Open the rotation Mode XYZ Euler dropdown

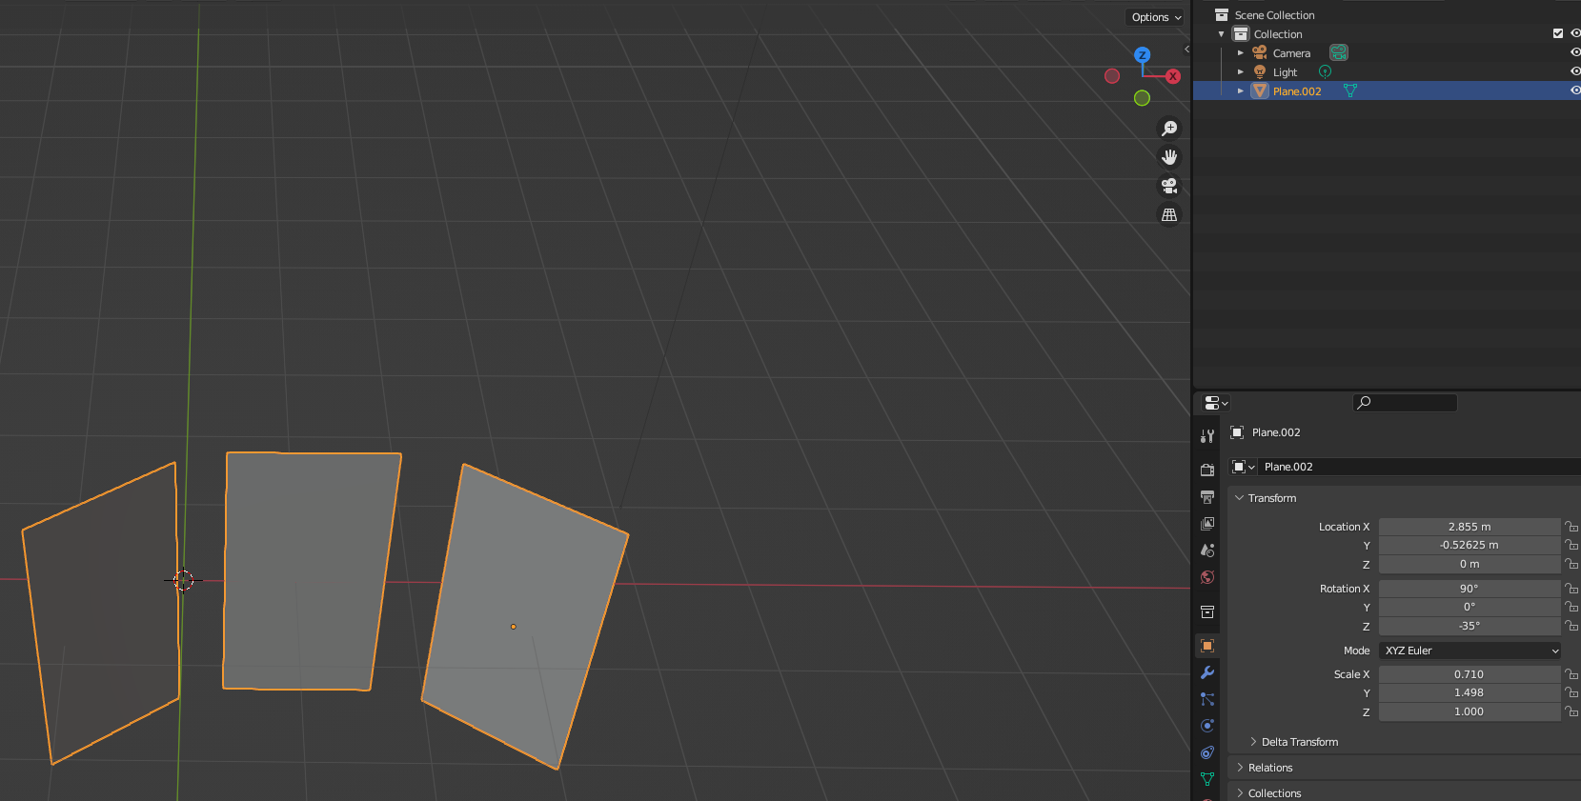pyautogui.click(x=1470, y=651)
